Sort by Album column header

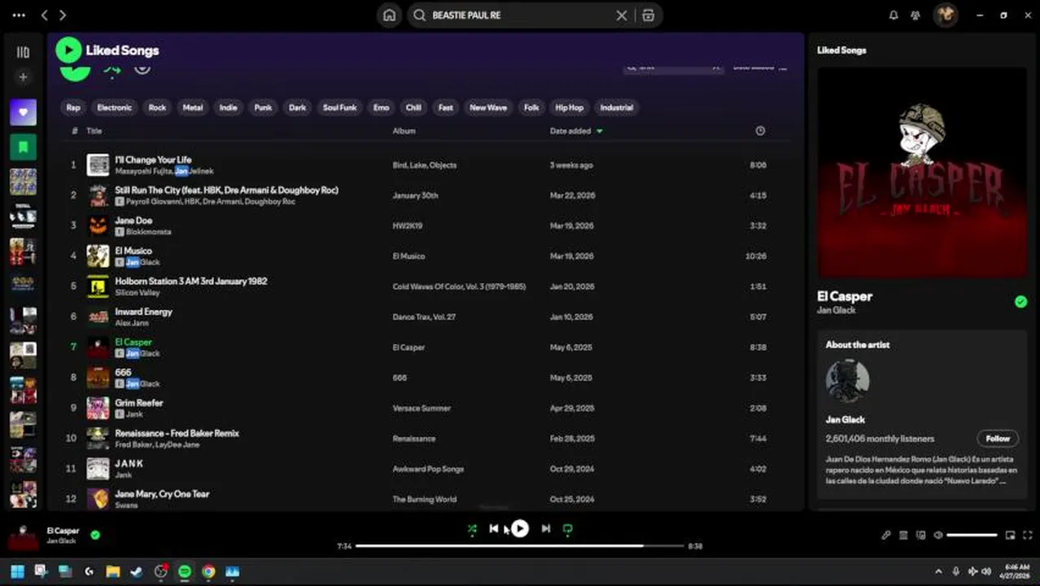coord(404,131)
